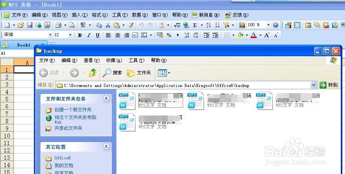The height and width of the screenshot is (174, 345).
Task: Toggle Bold formatting
Action: [x=80, y=35]
